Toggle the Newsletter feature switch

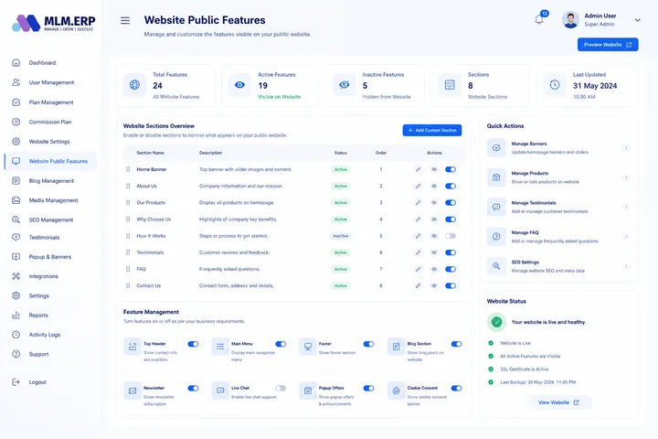pyautogui.click(x=193, y=388)
